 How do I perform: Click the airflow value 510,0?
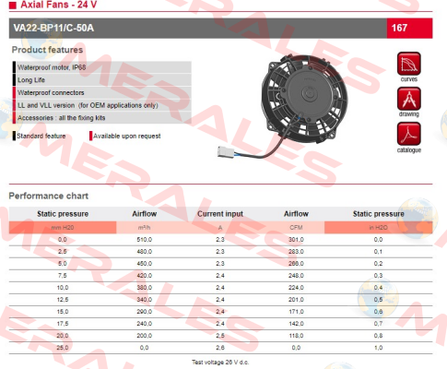pyautogui.click(x=144, y=240)
